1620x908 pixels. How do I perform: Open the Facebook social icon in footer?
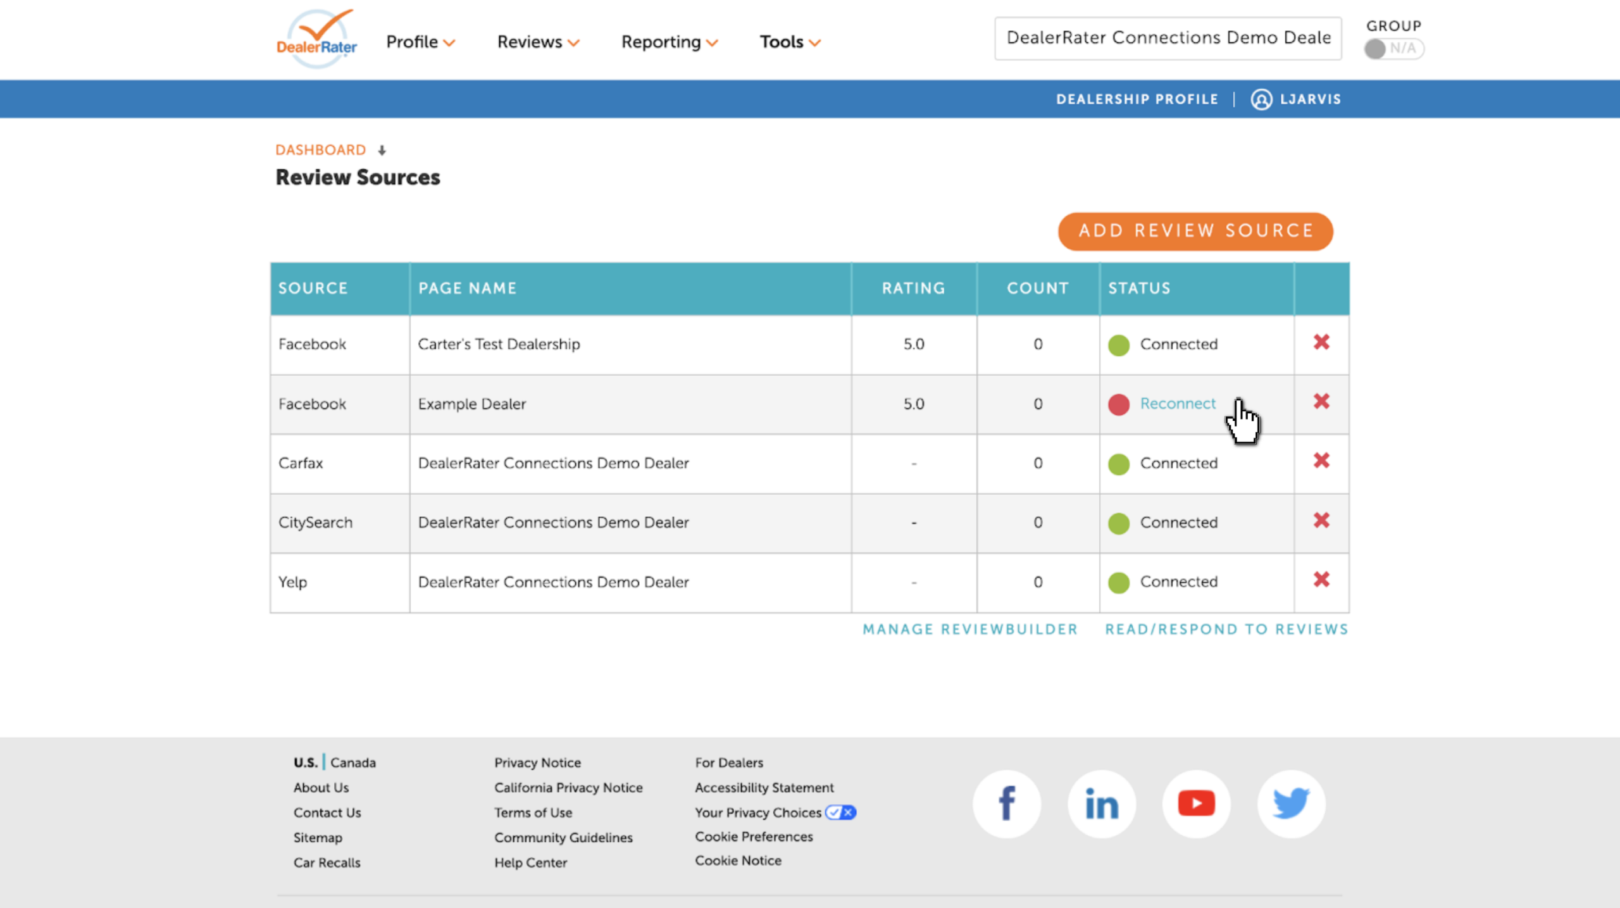tap(1006, 804)
